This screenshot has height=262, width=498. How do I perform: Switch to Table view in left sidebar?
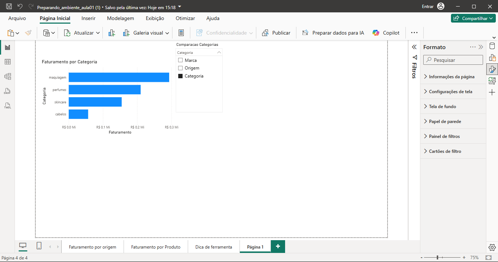coord(7,62)
